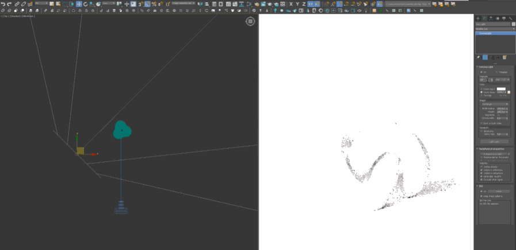The height and width of the screenshot is (250, 516).
Task: Select Kelvin temp color radio button
Action: (x=481, y=92)
